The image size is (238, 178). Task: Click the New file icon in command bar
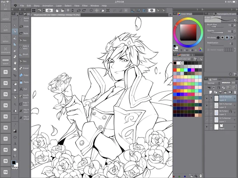[57, 10]
